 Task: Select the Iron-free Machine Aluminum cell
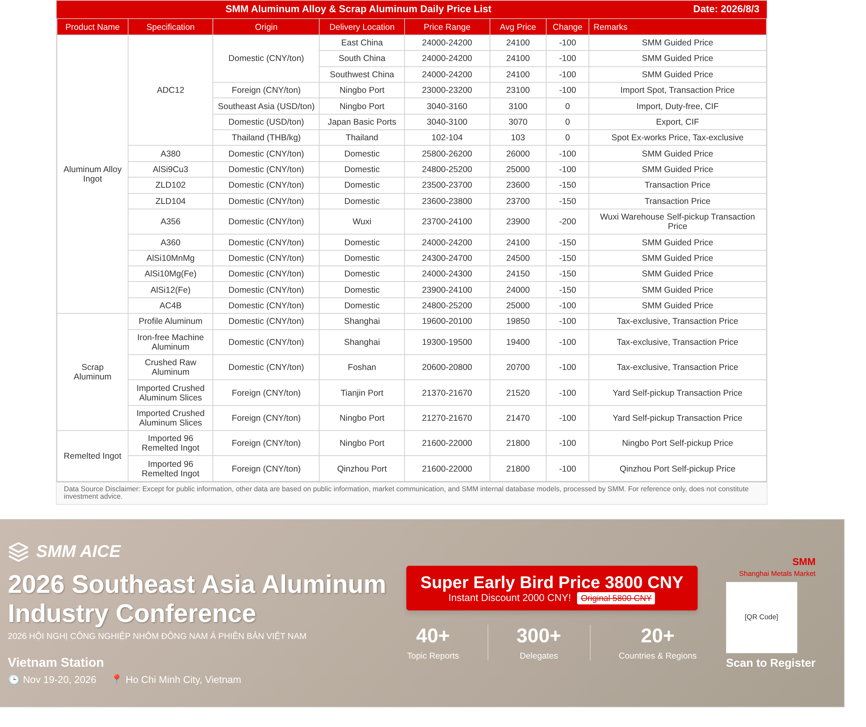point(170,342)
